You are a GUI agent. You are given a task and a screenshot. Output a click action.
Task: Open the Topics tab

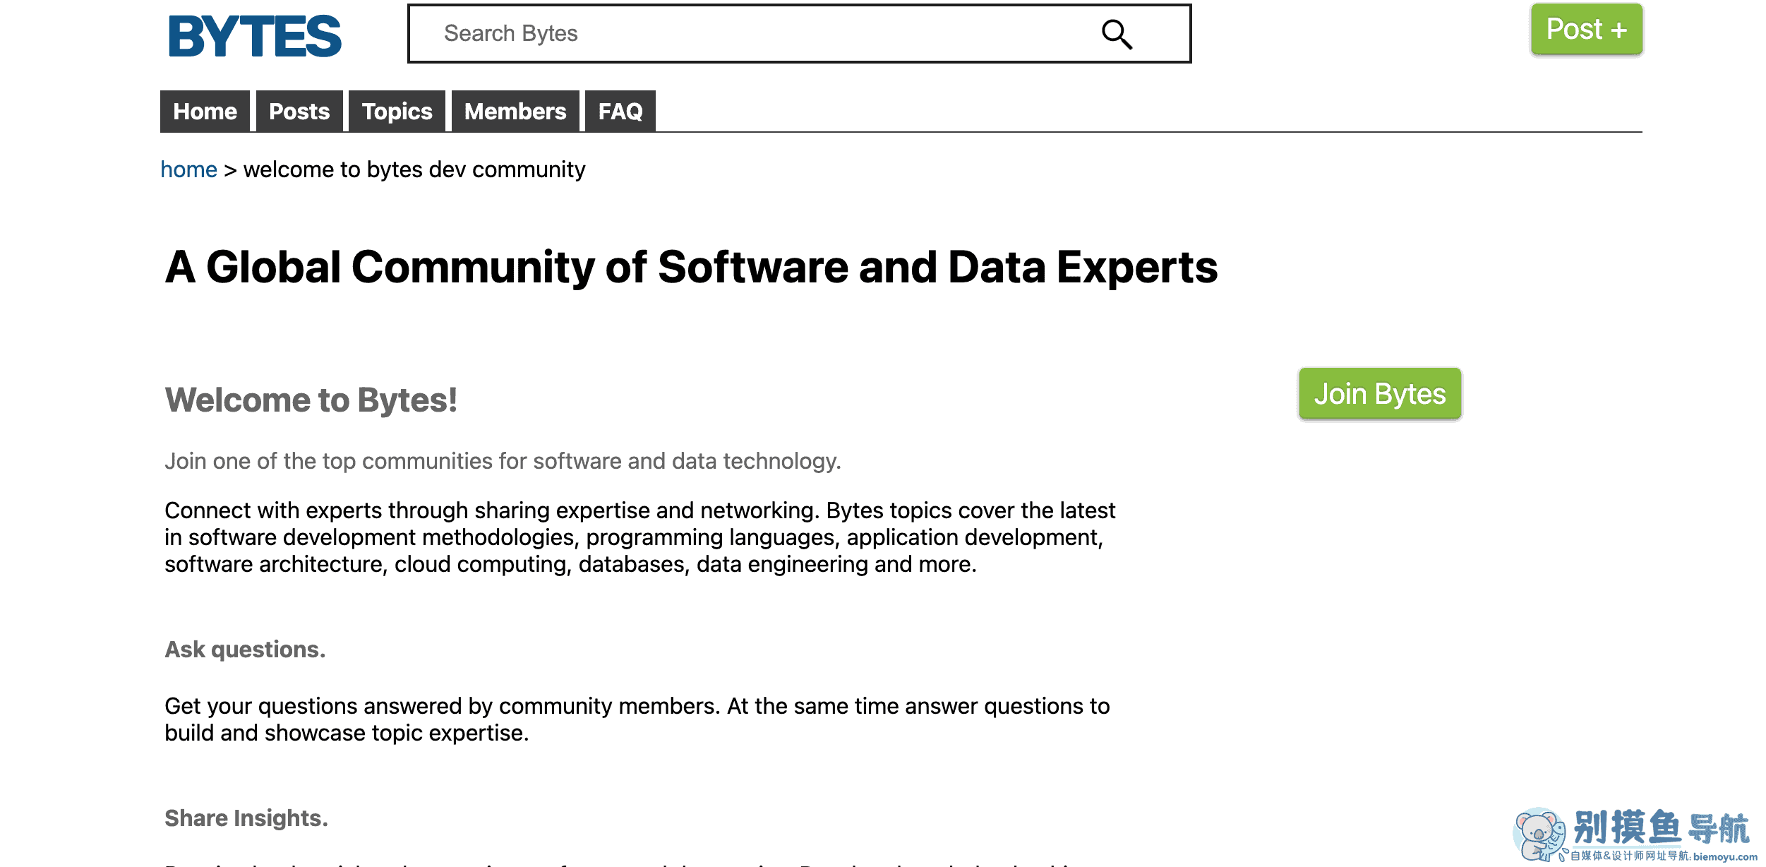pyautogui.click(x=397, y=111)
